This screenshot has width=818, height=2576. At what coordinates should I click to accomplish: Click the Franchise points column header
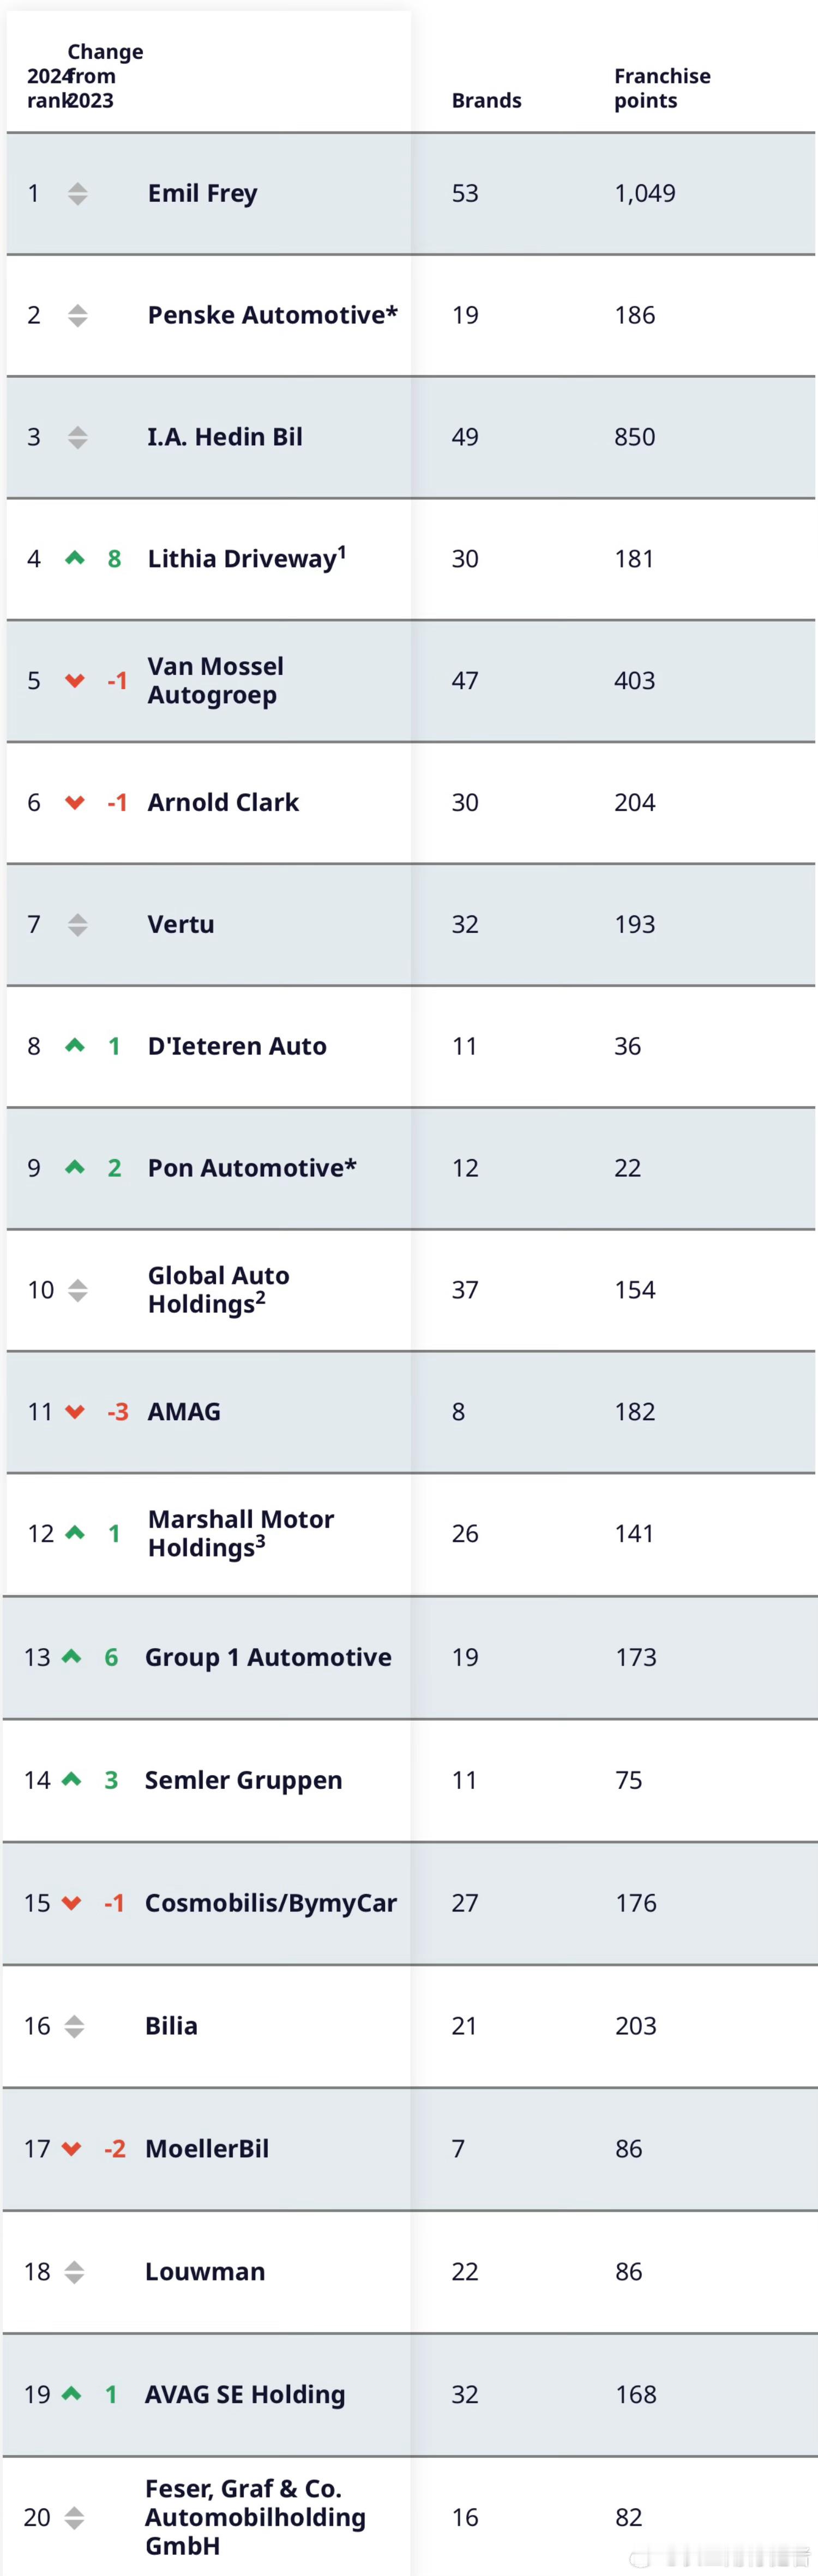click(x=661, y=88)
